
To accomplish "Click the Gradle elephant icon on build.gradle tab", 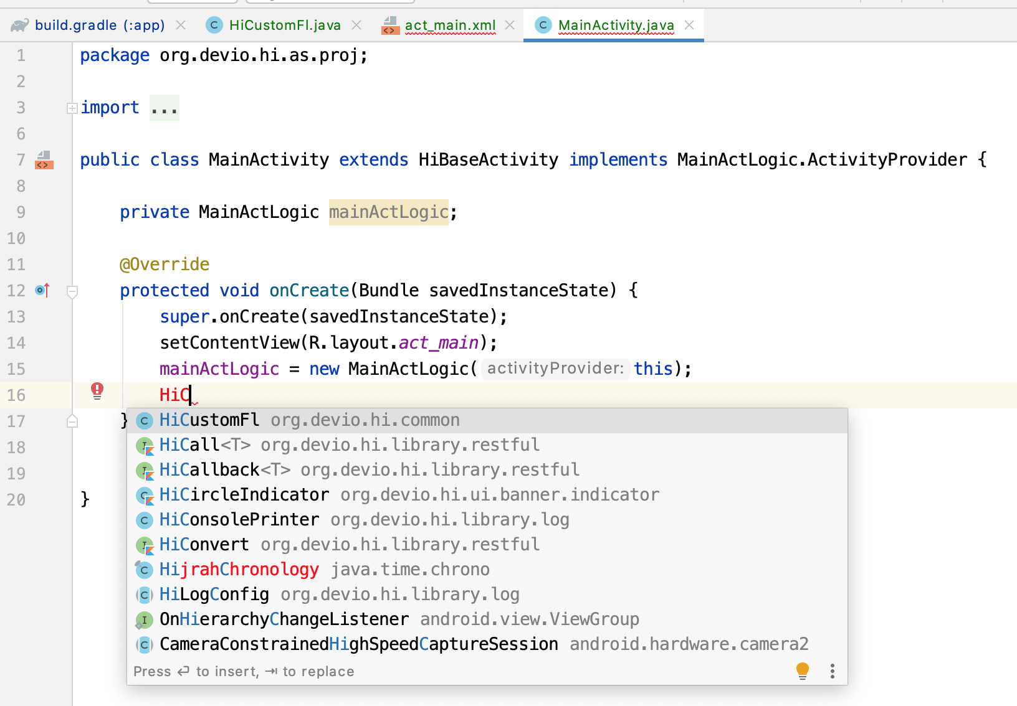I will pos(20,25).
